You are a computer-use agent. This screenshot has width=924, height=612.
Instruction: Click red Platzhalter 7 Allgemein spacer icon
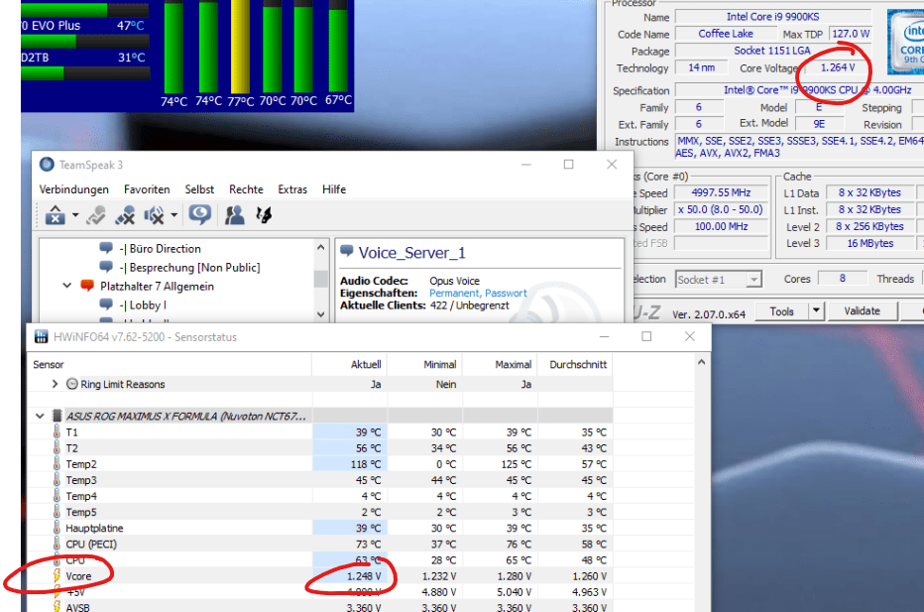87,286
